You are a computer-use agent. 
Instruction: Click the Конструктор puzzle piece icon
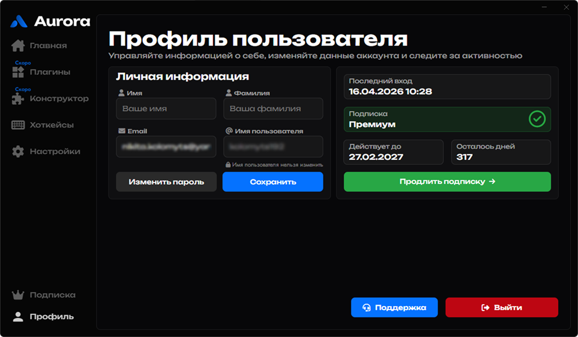pos(18,99)
